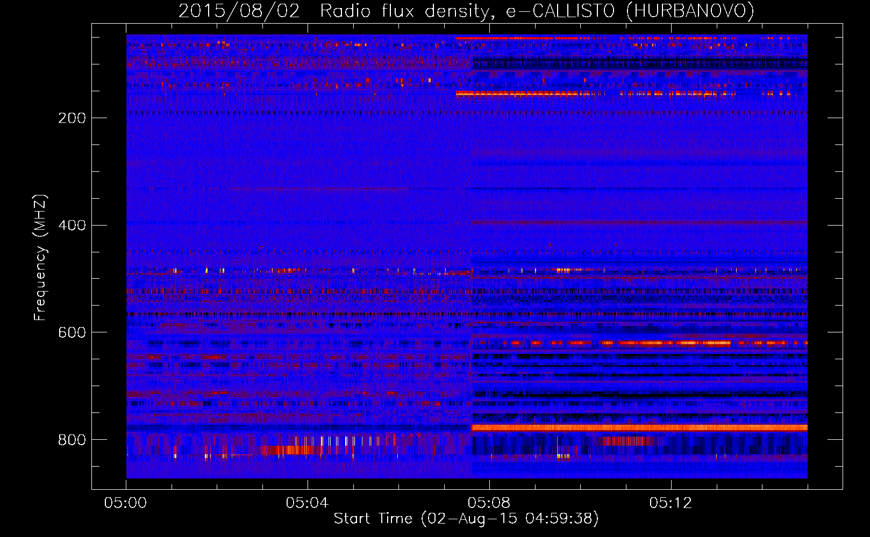Click the Frequency (MHZ) axis title
This screenshot has width=870, height=537.
tap(40, 257)
